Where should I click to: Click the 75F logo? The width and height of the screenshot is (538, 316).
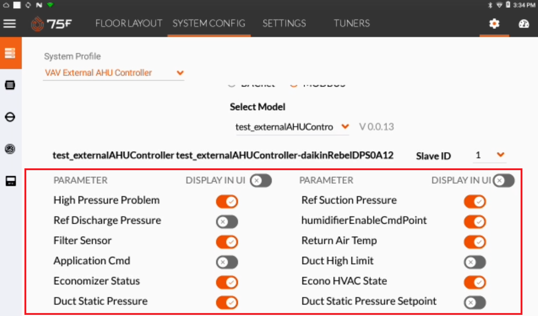[51, 24]
